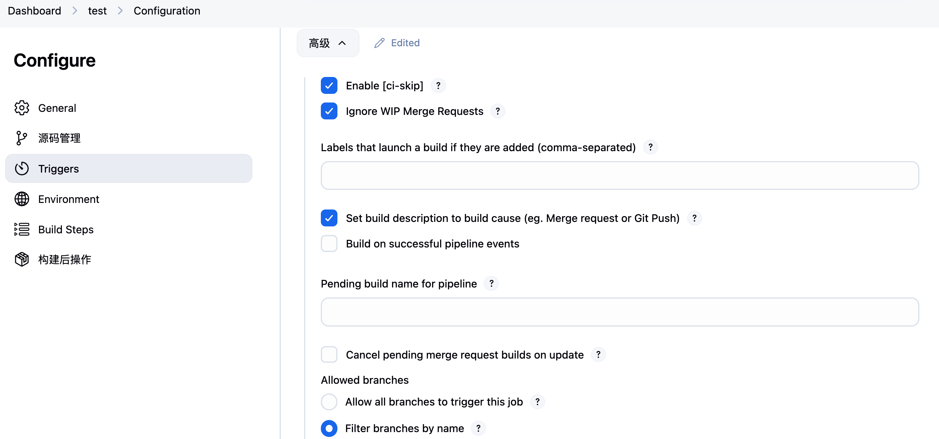Open the test project breadcrumb link

(97, 11)
